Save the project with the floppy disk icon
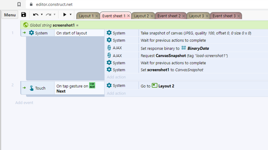This screenshot has height=150, width=268. (x=23, y=15)
